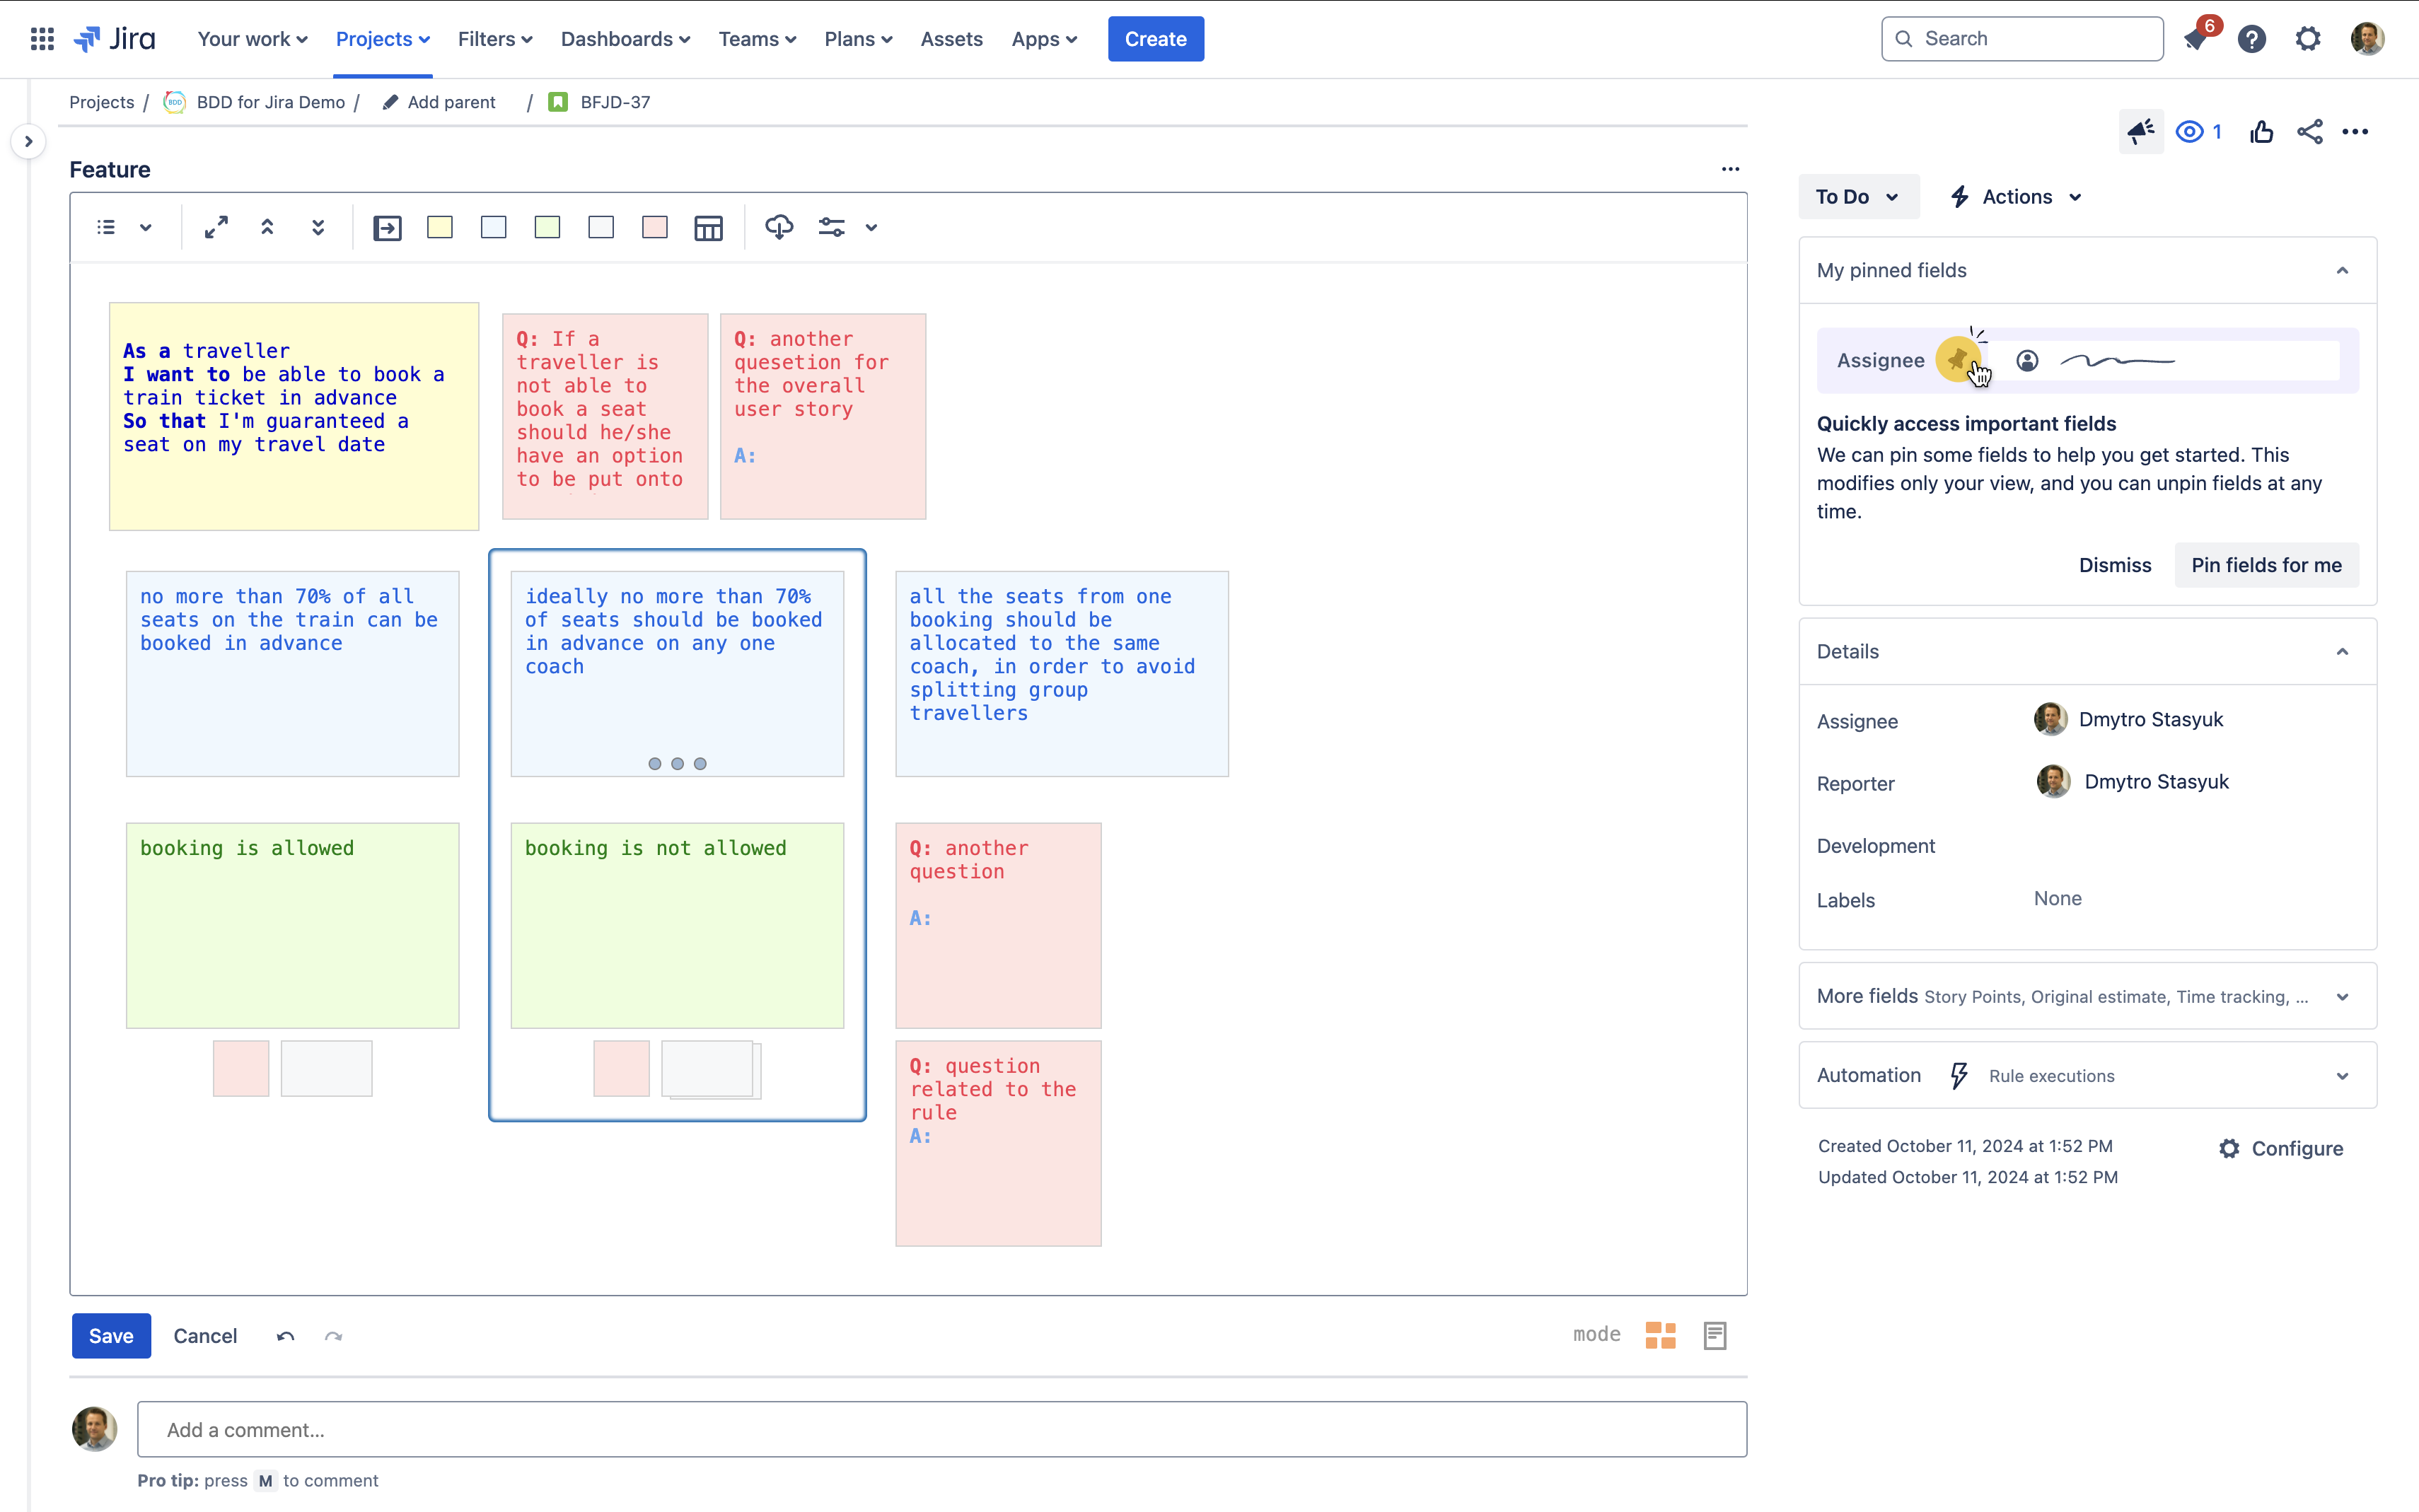Open the Teams menu
Viewport: 2419px width, 1512px height.
[x=757, y=39]
